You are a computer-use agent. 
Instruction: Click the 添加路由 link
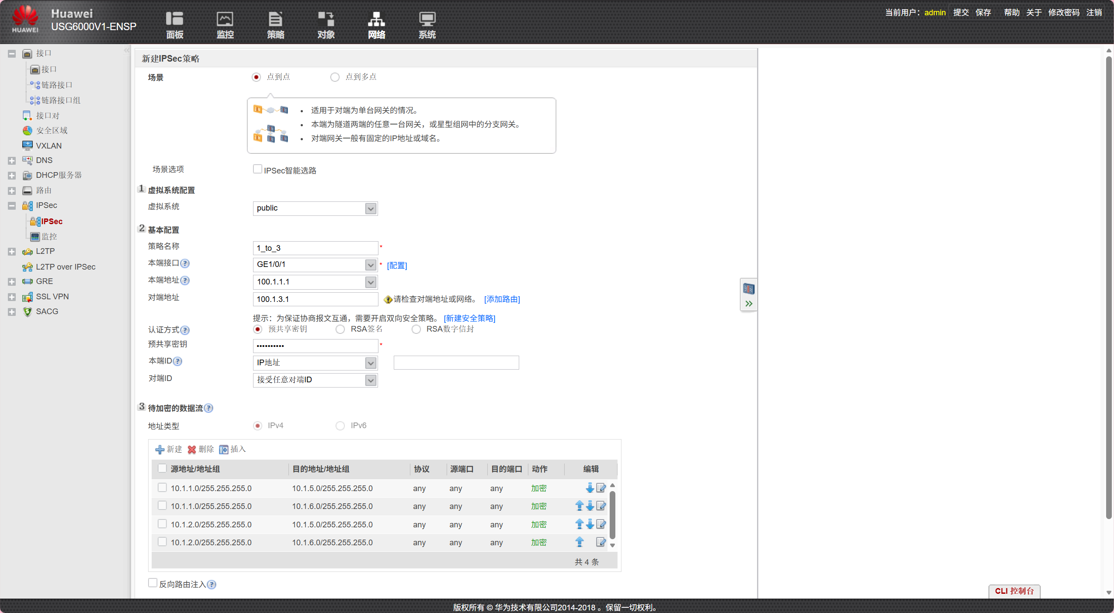pyautogui.click(x=502, y=299)
